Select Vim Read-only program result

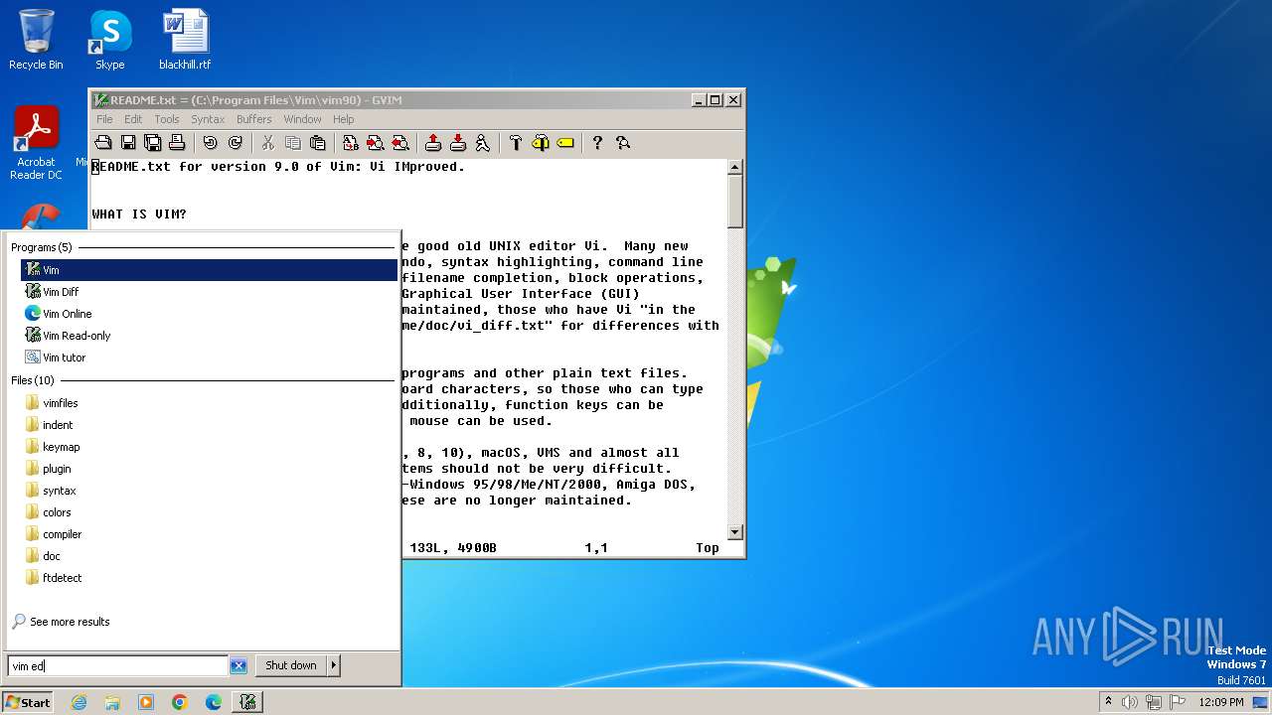coord(209,336)
